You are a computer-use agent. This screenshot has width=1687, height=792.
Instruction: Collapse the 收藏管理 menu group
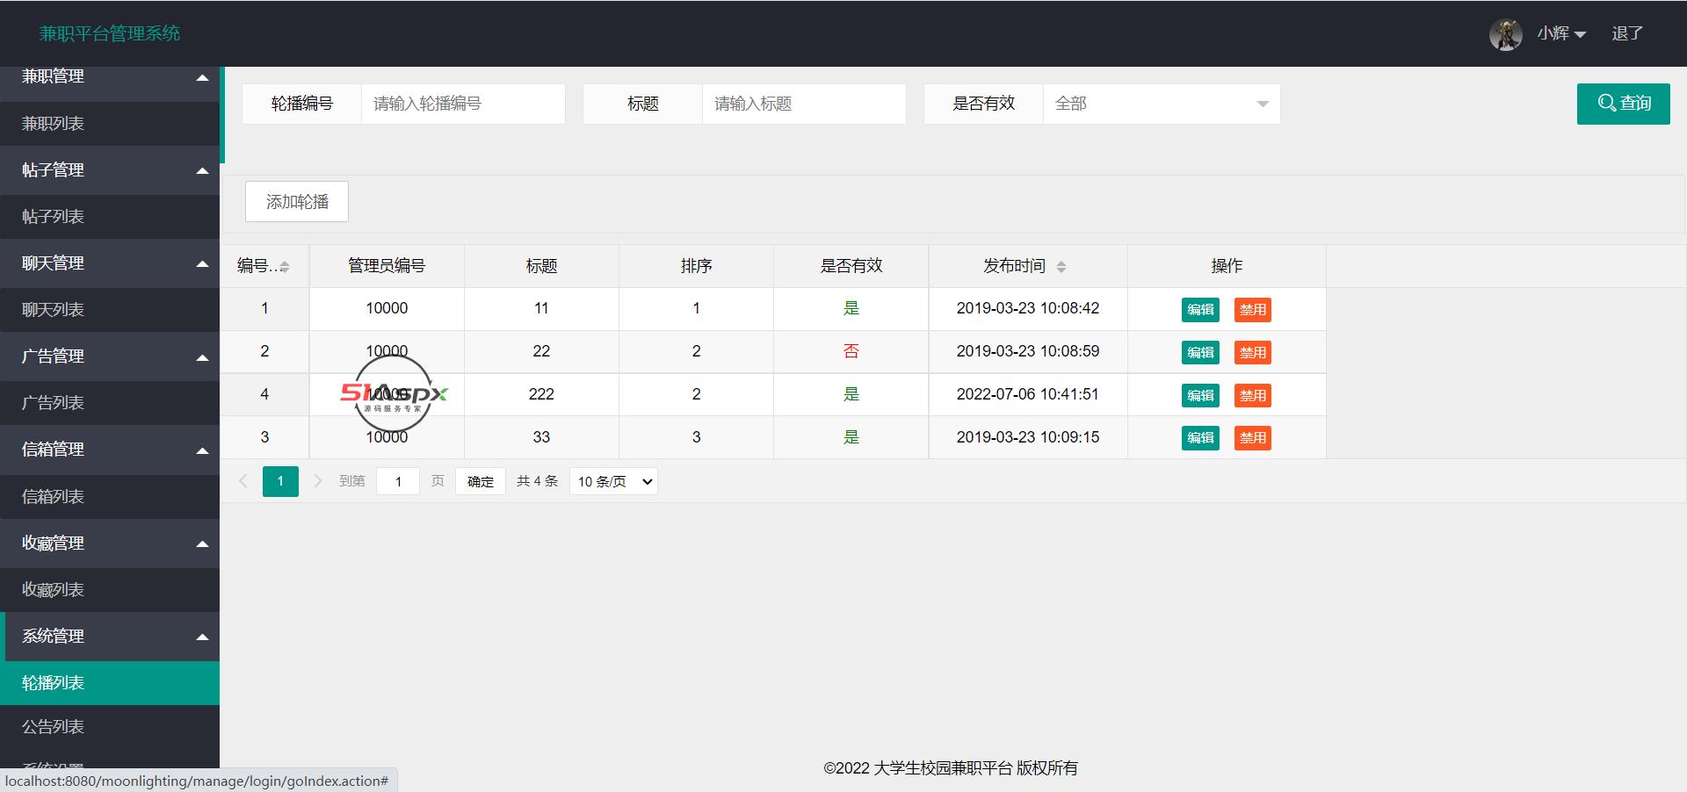(110, 544)
